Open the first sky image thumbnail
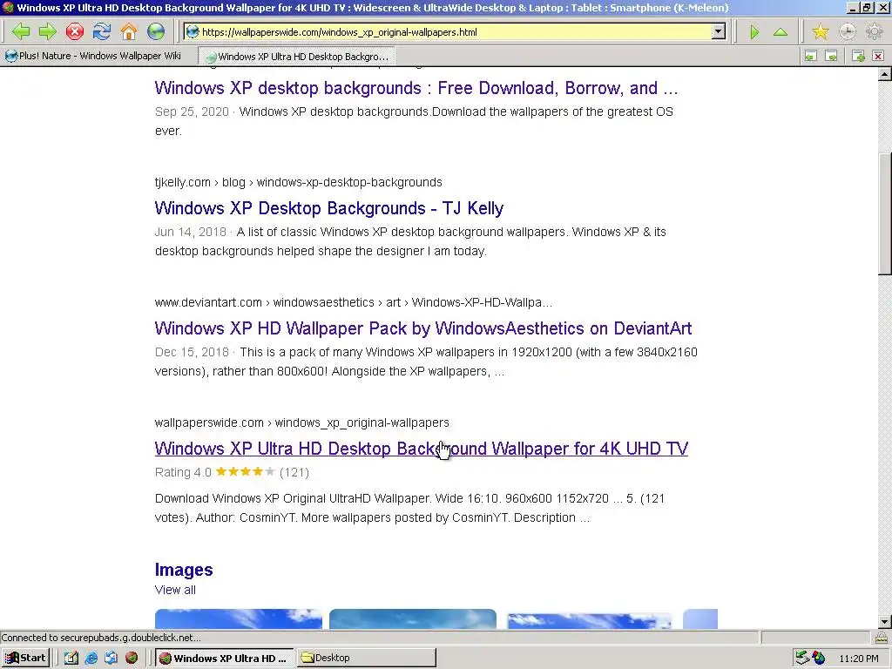The width and height of the screenshot is (892, 669). click(239, 619)
